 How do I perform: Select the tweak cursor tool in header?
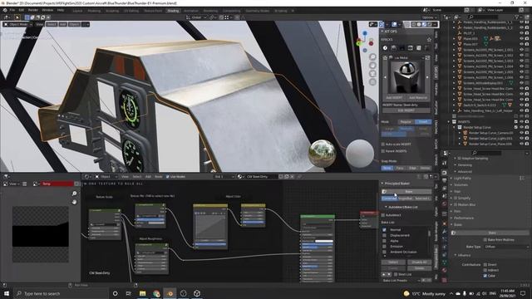pos(17,17)
